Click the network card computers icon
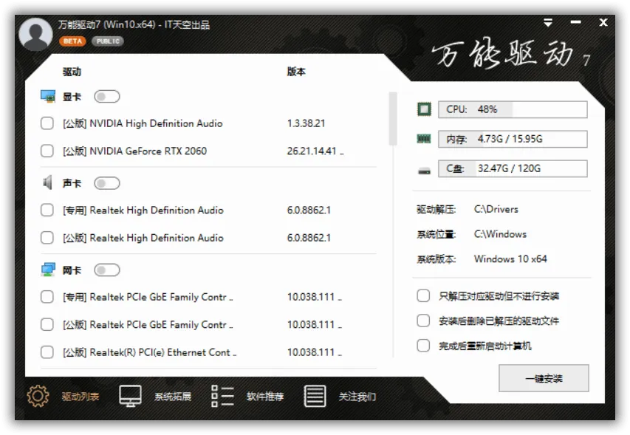Viewport: 630px width, 435px height. (48, 270)
